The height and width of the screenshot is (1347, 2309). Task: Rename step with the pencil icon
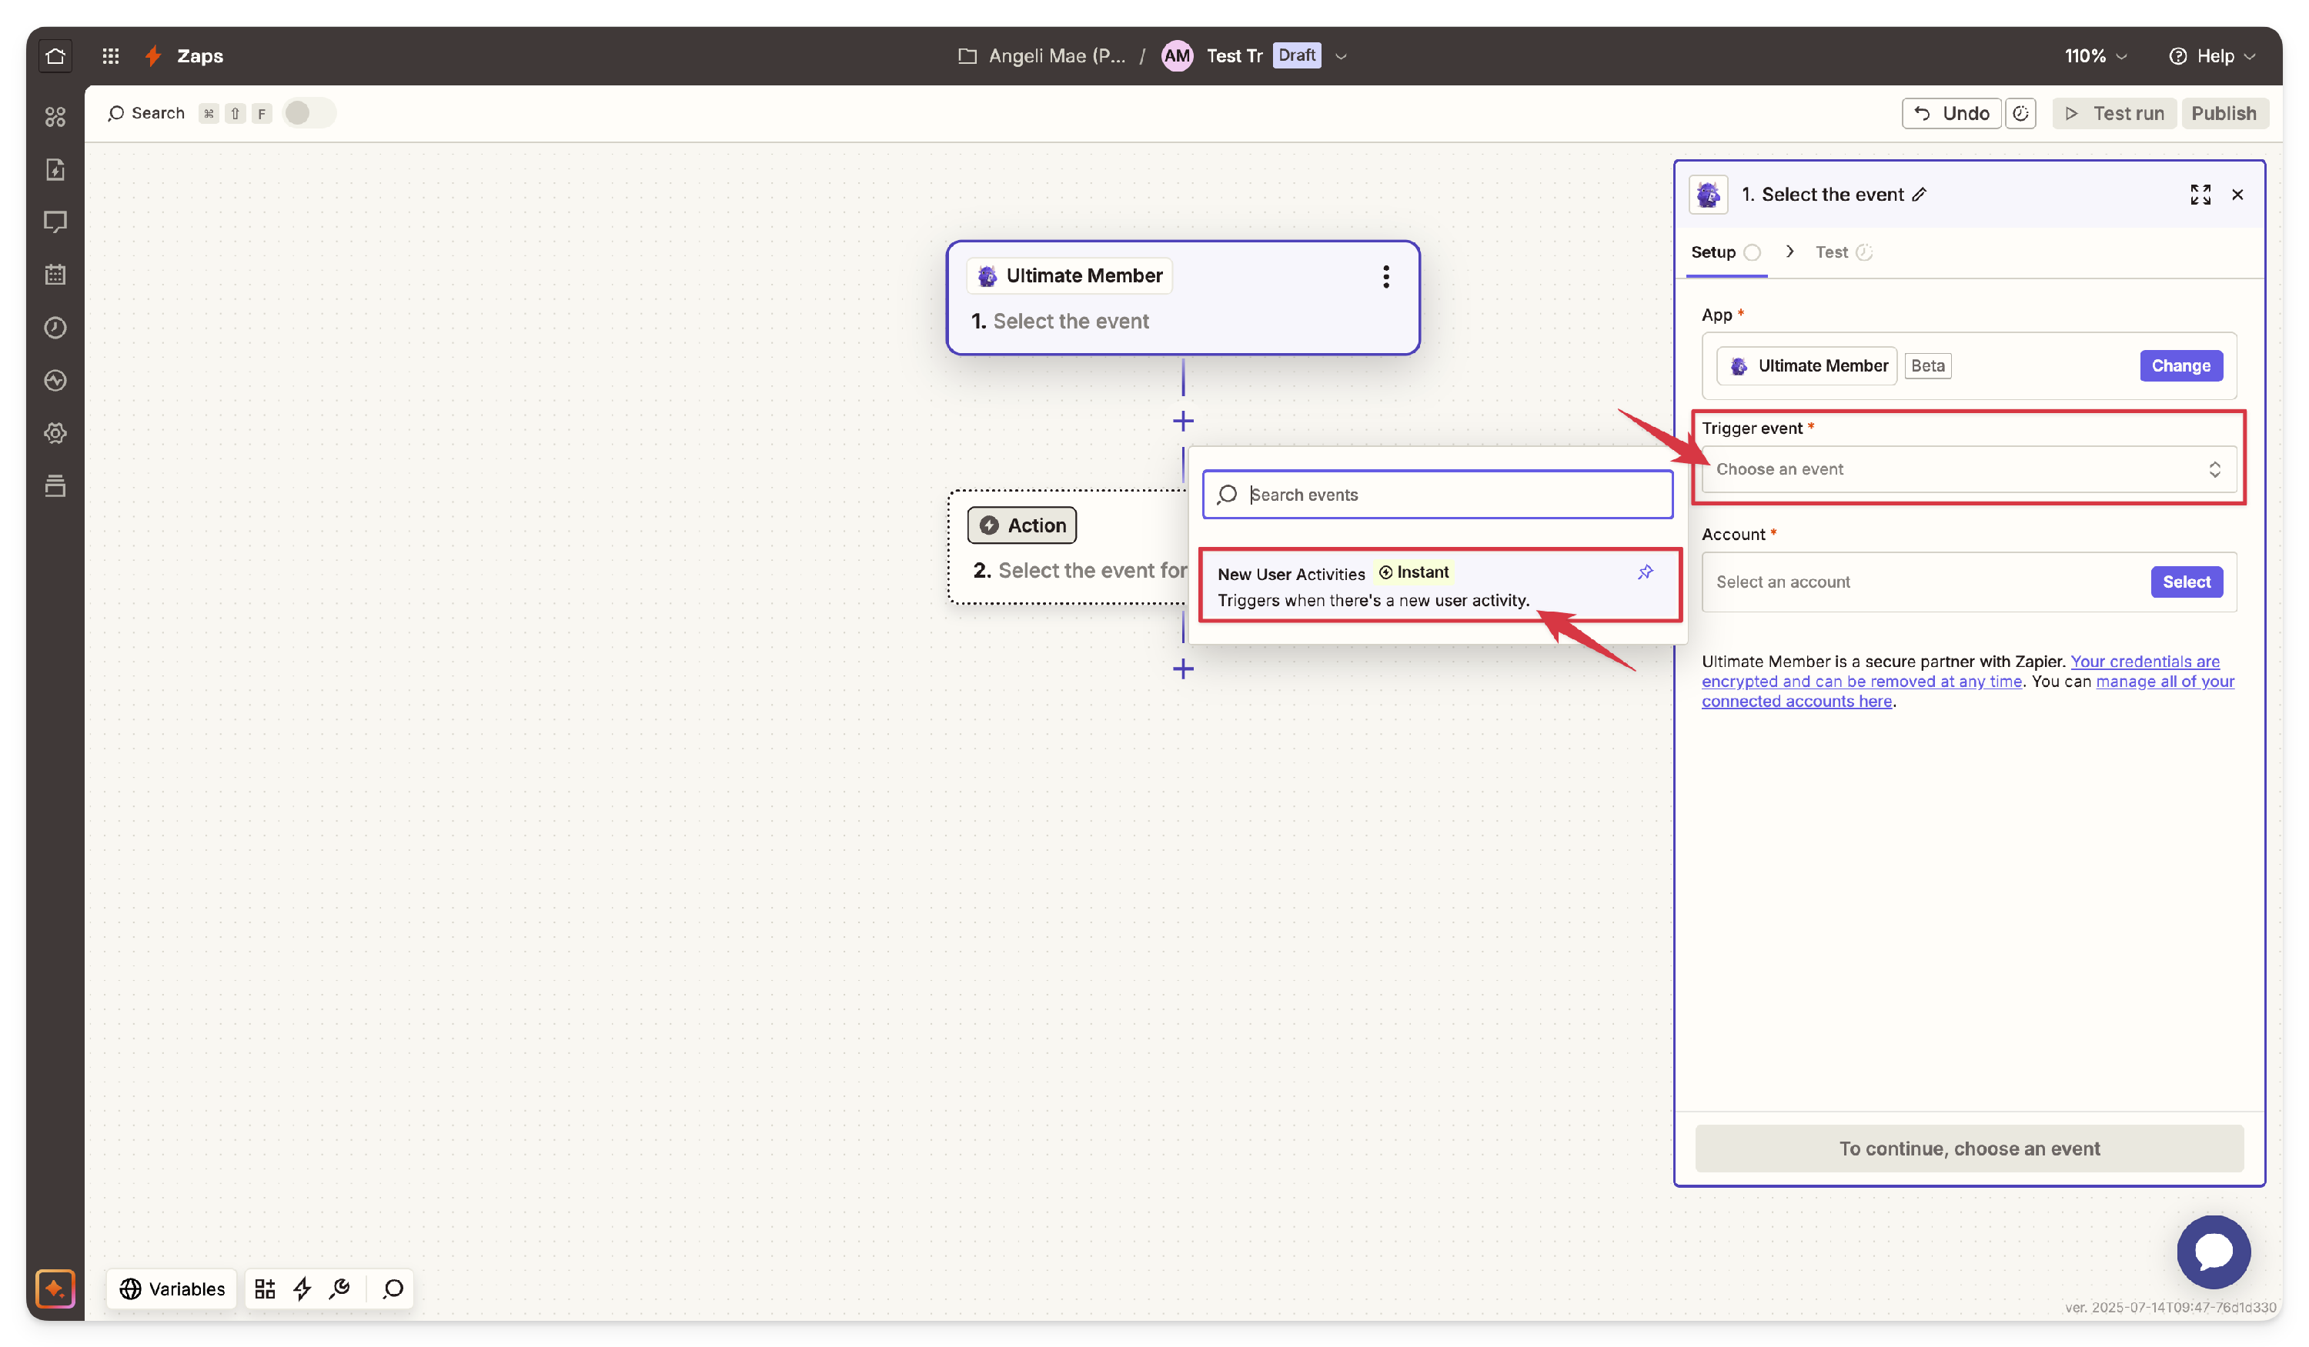[1919, 194]
